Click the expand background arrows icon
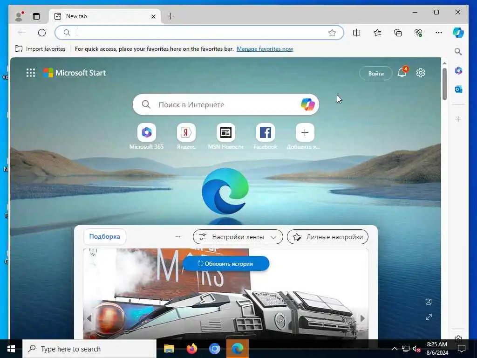 click(429, 317)
